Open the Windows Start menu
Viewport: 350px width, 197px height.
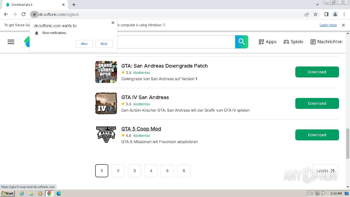tap(8, 193)
